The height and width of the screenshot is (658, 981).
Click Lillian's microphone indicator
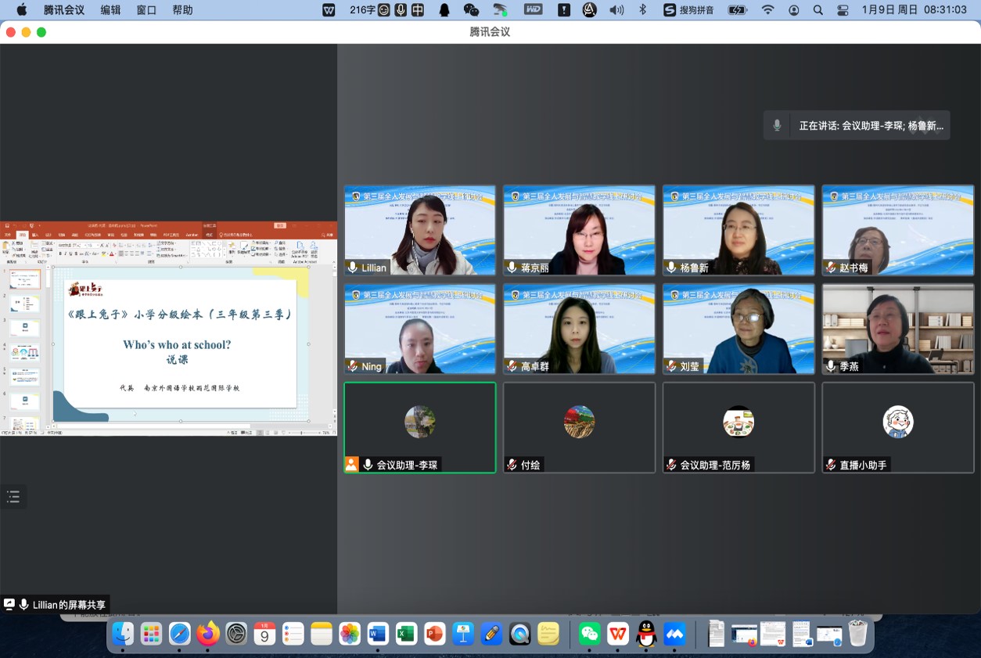coord(354,268)
